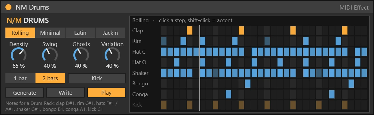Image resolution: width=374 pixels, height=115 pixels.
Task: Toggle lit Rim step 12
Action: point(235,41)
